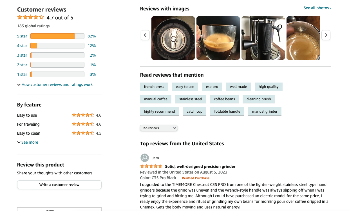349x211 pixels.
Task: Click the next review images arrow
Action: (x=326, y=35)
